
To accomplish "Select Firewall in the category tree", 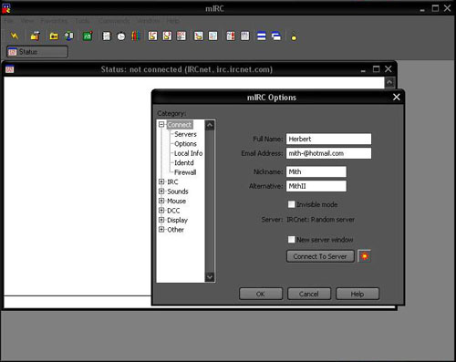I will [x=185, y=172].
